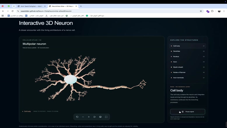The width and height of the screenshot is (227, 128).
Task: Reset the 3D view rotation icon
Action: click(x=77, y=117)
